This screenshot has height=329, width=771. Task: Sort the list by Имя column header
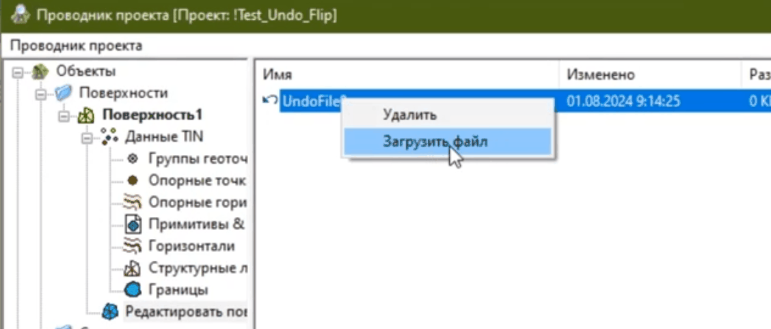tap(278, 74)
